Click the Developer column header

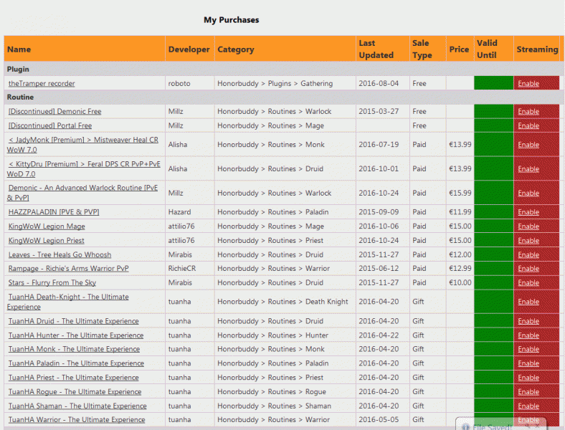189,49
